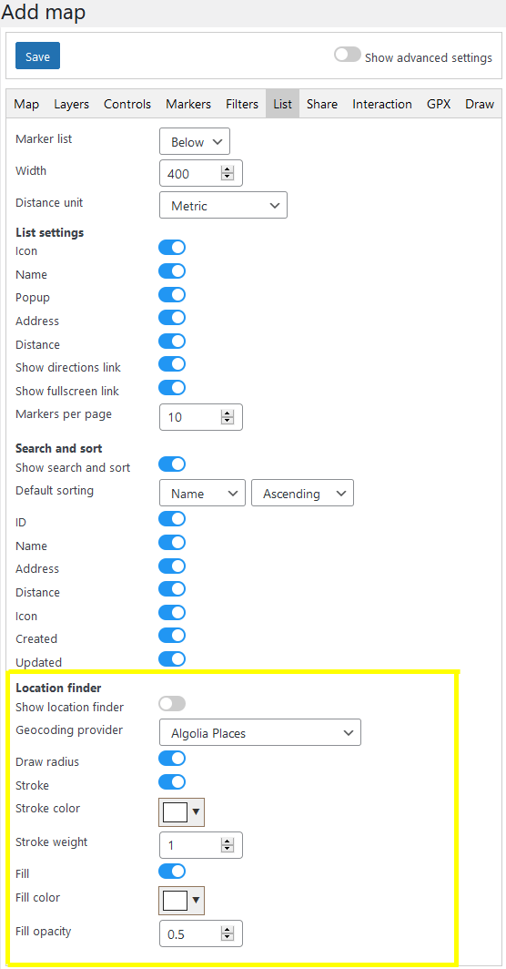Open Marker list dropdown set to Below
Image resolution: width=506 pixels, height=969 pixels.
click(x=195, y=141)
